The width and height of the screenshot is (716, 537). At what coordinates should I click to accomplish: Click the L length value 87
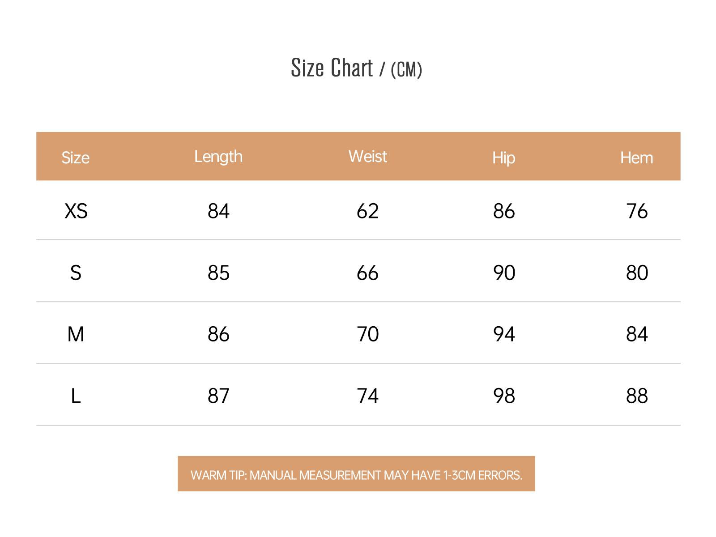[x=218, y=396]
